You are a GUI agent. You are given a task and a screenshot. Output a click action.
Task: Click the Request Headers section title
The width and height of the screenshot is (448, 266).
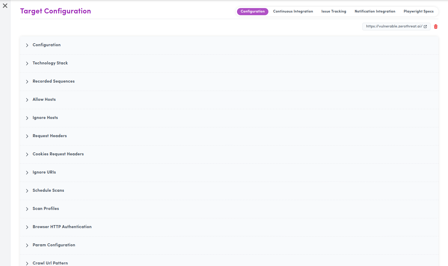pyautogui.click(x=50, y=136)
